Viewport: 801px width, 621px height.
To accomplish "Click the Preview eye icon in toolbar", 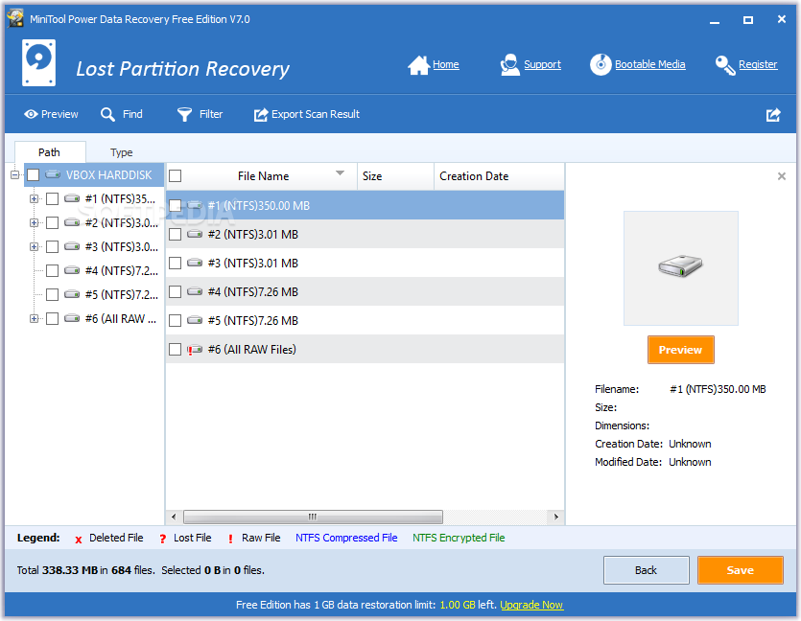I will (x=31, y=114).
